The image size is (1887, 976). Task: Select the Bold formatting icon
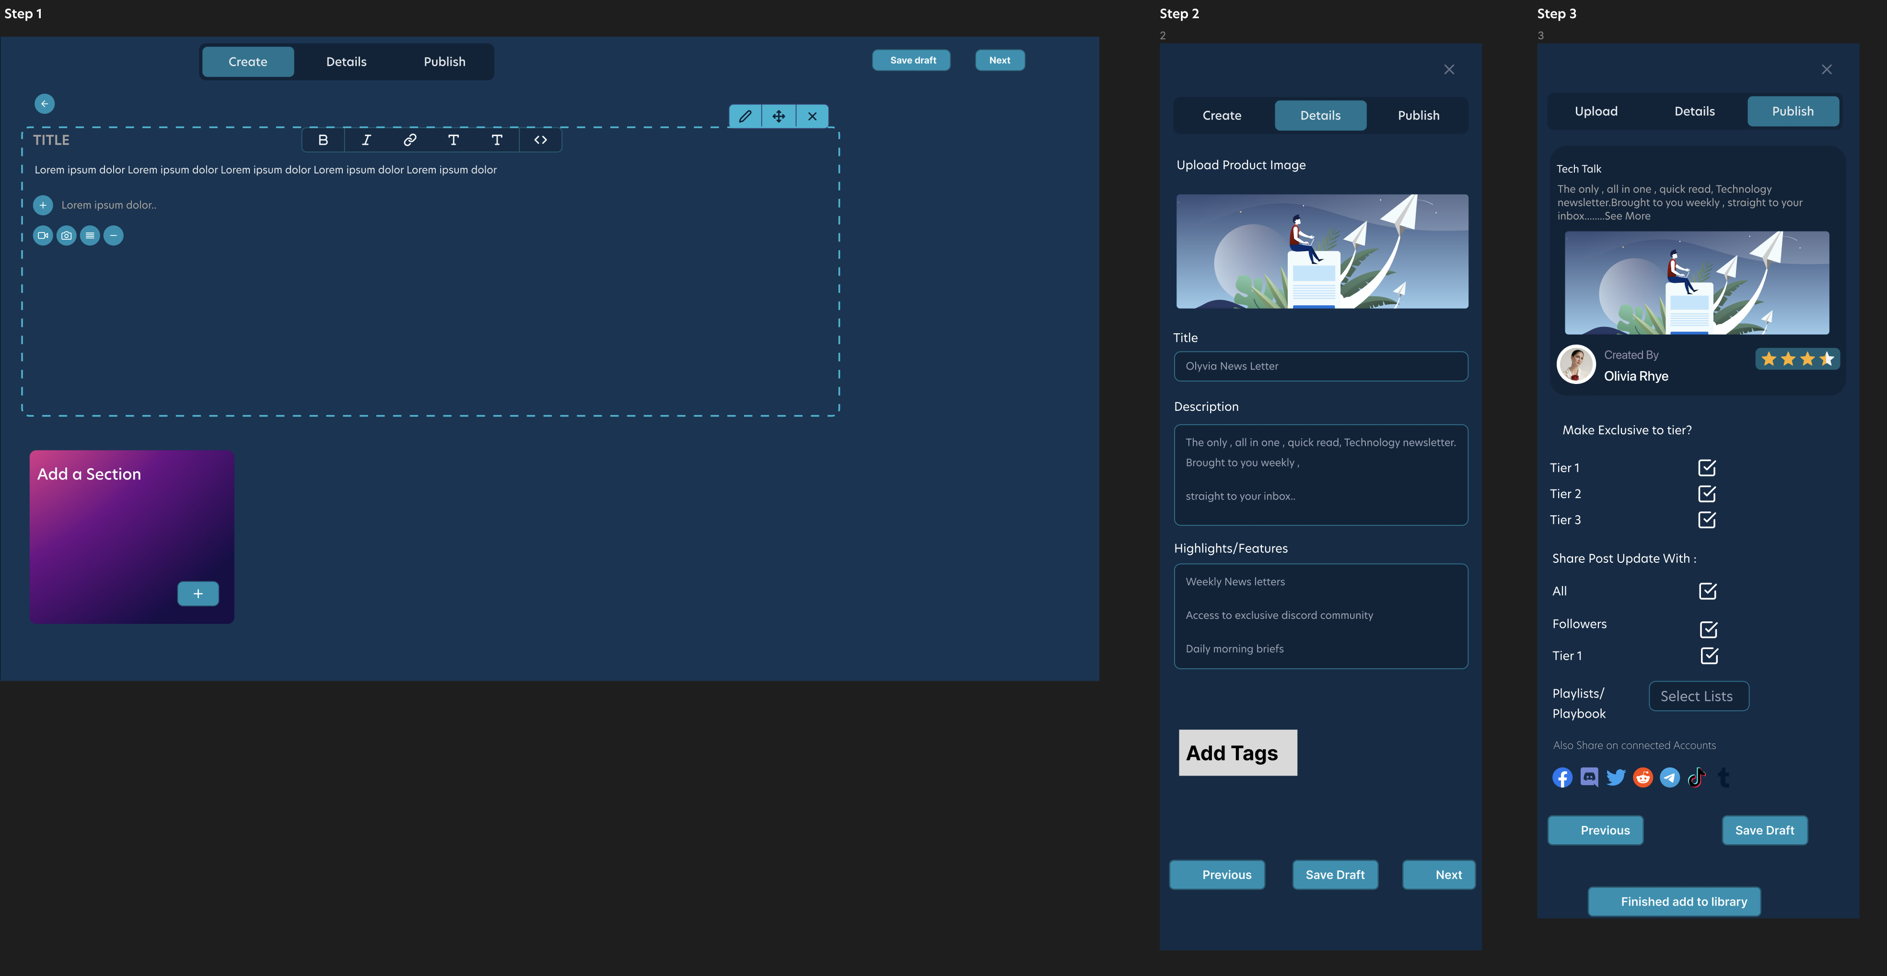(322, 140)
